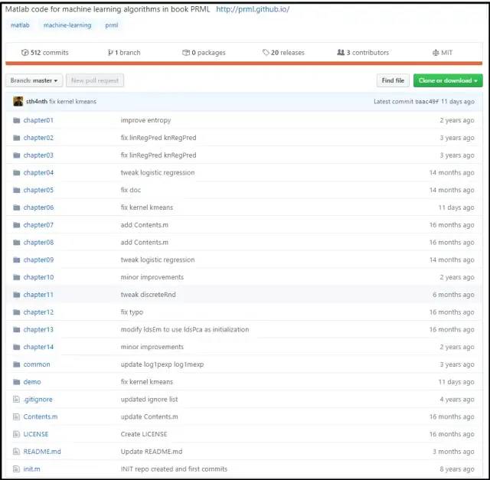490x480 pixels.
Task: Open the INIT repo created commit message
Action: (174, 469)
